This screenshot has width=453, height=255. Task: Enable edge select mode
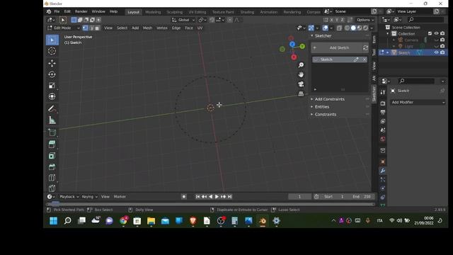(x=91, y=28)
